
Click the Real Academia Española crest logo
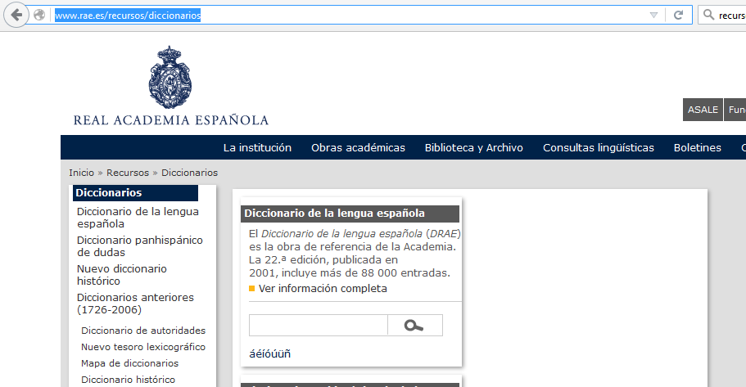point(170,77)
